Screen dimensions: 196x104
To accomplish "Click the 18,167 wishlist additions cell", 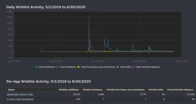I will 77,95.
